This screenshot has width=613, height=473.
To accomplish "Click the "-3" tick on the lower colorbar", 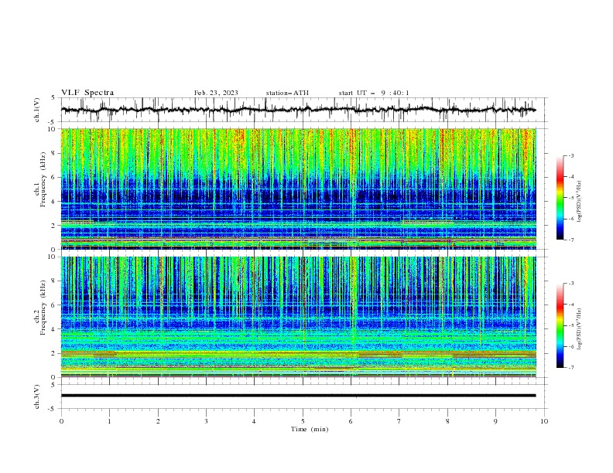I will (x=570, y=284).
